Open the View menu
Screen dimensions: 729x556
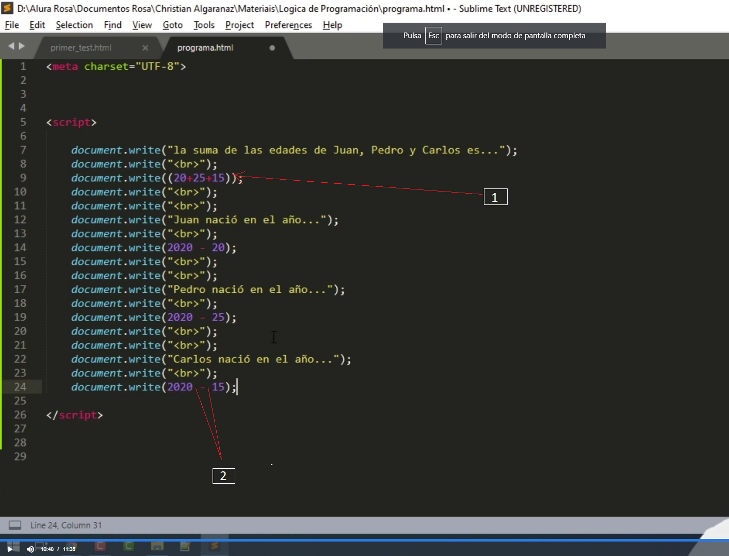[x=142, y=25]
